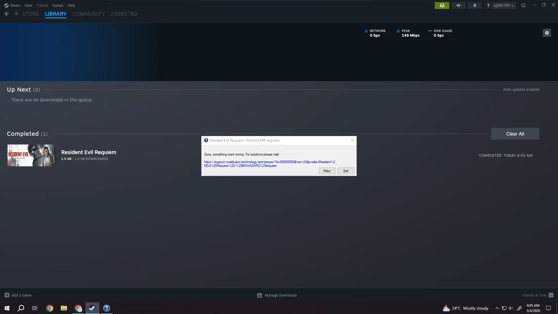The image size is (558, 314).
Task: Go back with the left arrow
Action: tap(7, 14)
